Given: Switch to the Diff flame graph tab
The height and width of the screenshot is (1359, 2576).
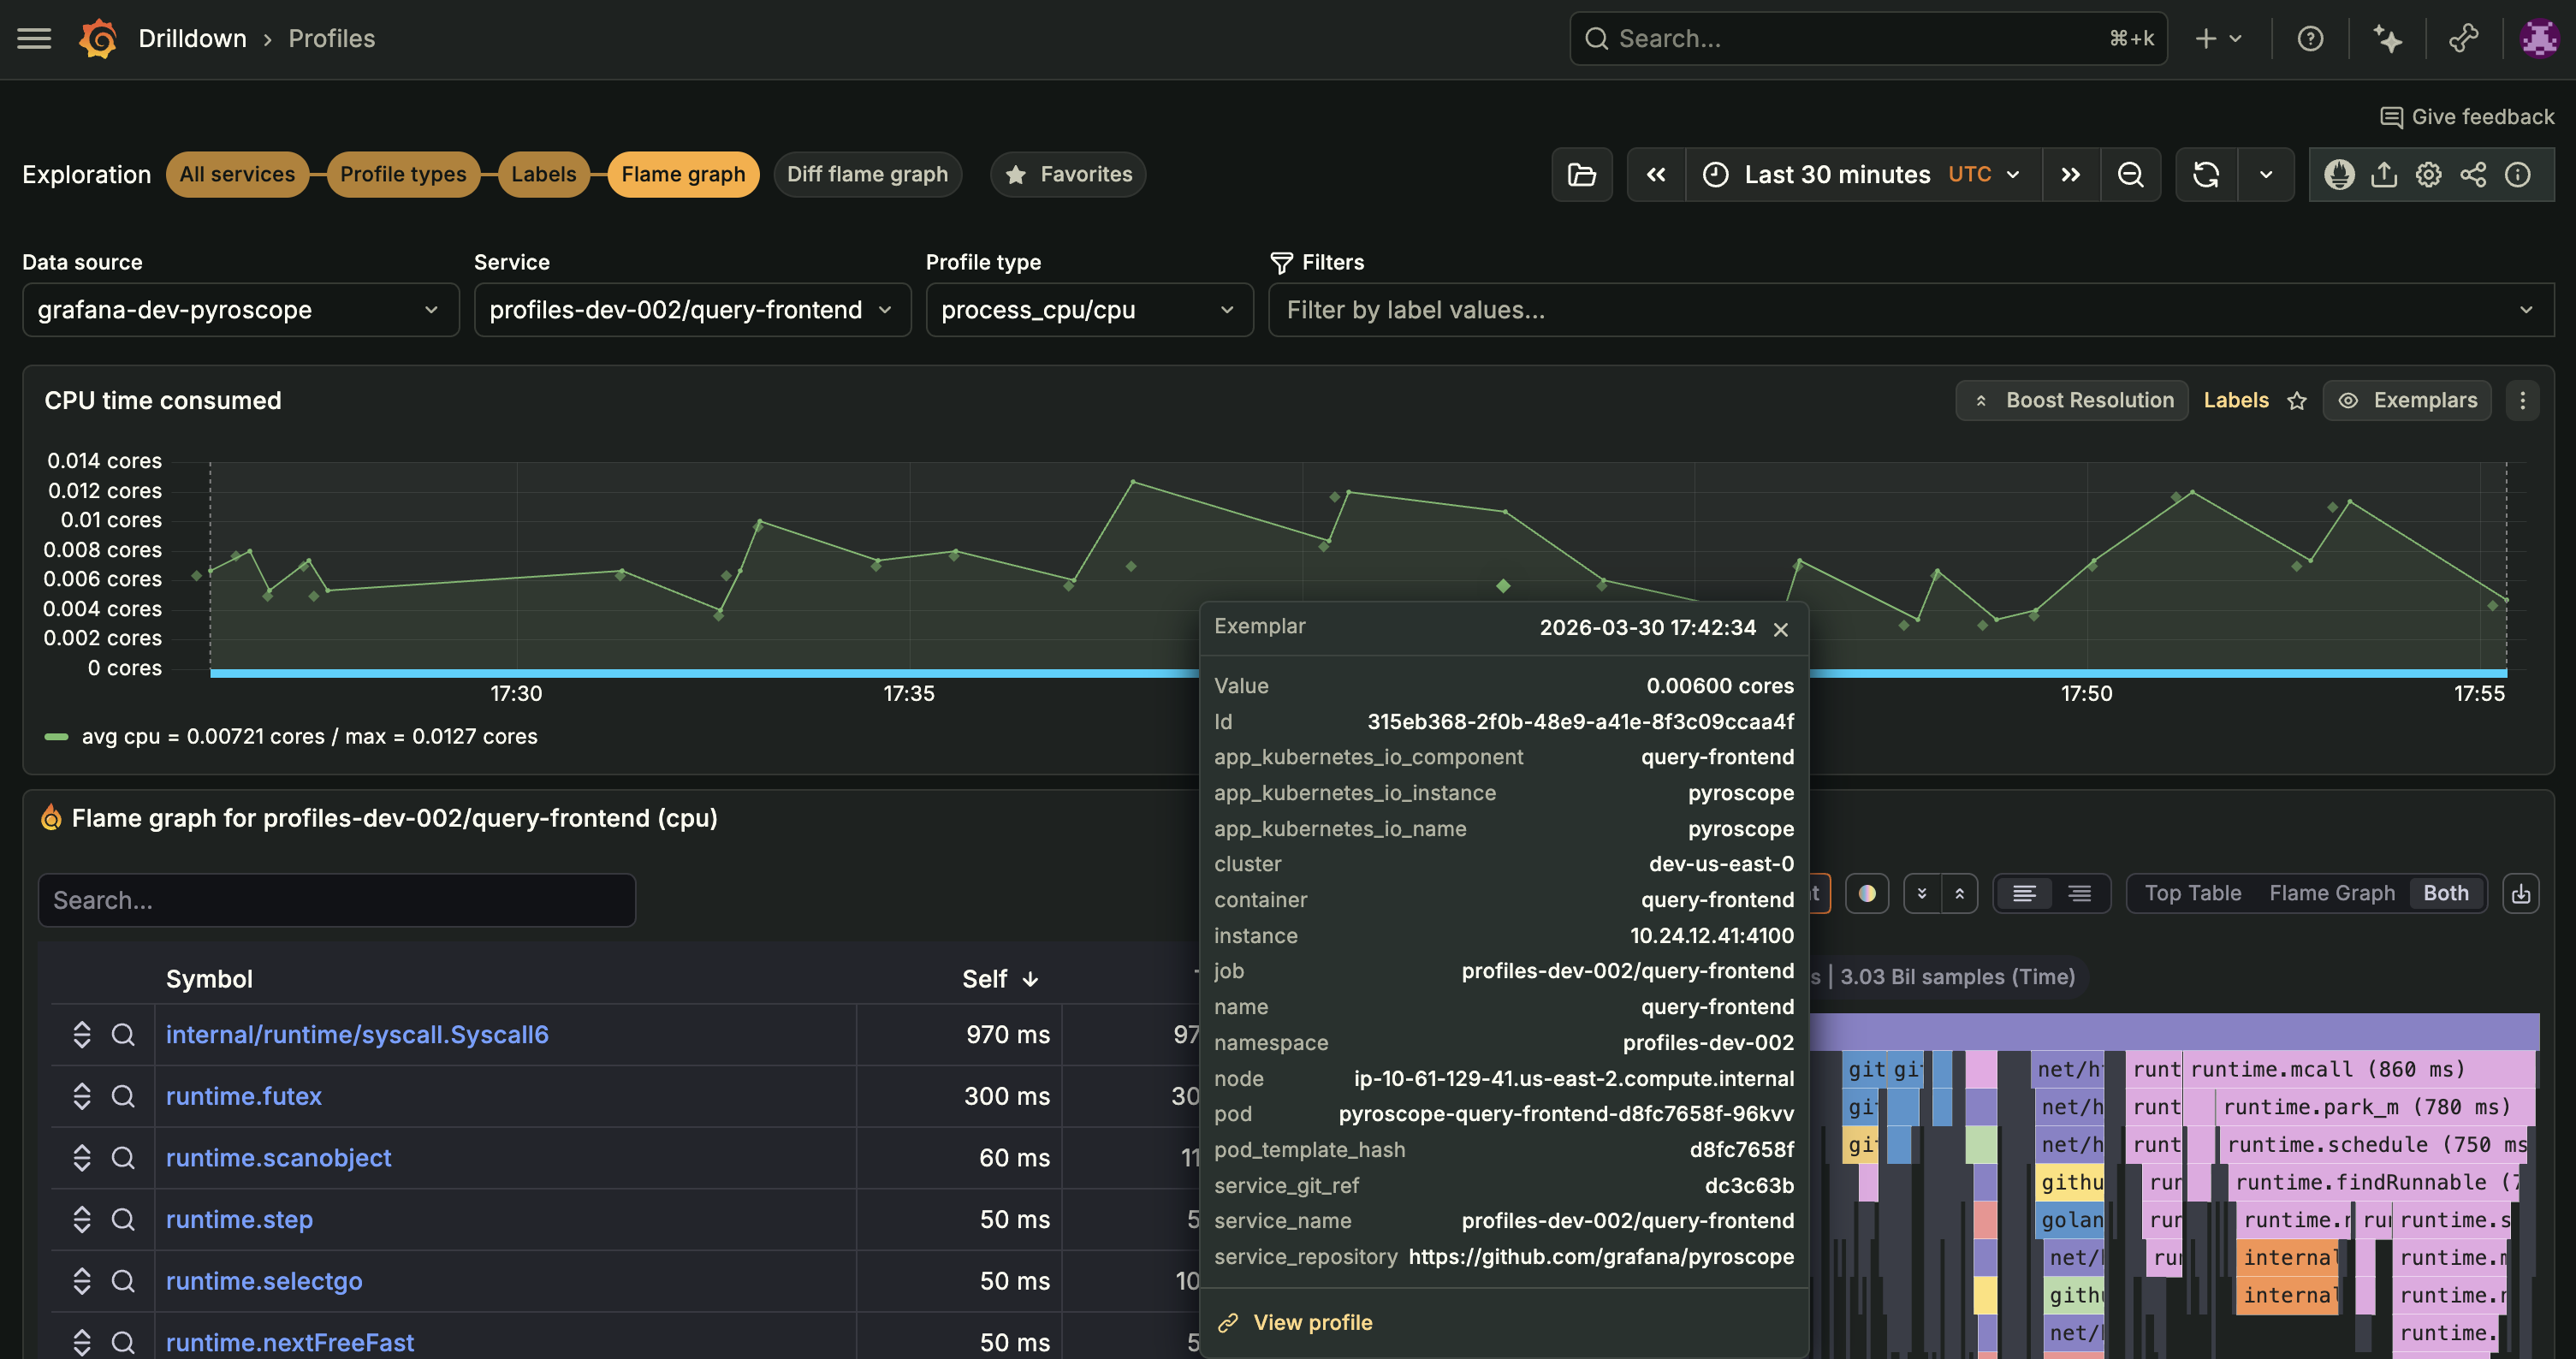Looking at the screenshot, I should coord(866,174).
